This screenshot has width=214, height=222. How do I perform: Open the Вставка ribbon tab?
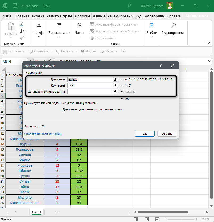click(x=38, y=16)
